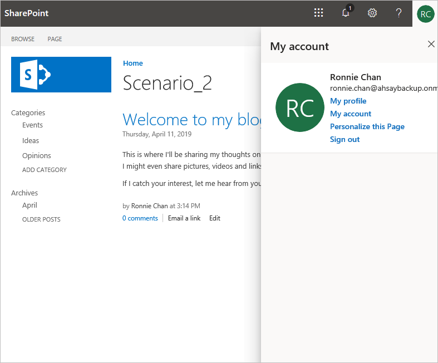This screenshot has height=363, width=438.
Task: Switch to the BROWSE tab
Action: pos(23,39)
